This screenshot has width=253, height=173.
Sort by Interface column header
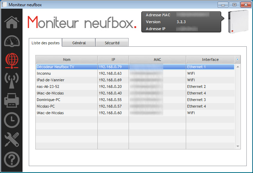(210, 60)
